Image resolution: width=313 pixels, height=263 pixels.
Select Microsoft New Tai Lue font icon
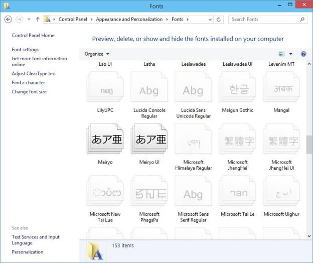click(105, 191)
